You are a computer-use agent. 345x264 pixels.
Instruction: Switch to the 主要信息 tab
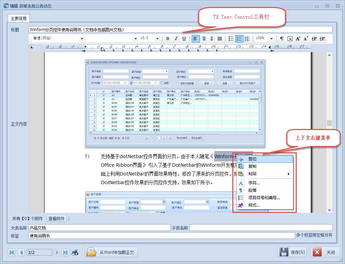19,18
